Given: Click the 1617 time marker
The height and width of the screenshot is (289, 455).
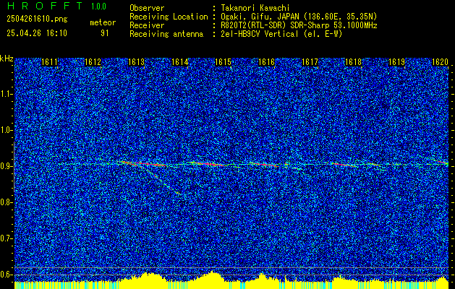Looking at the screenshot, I should [310, 62].
